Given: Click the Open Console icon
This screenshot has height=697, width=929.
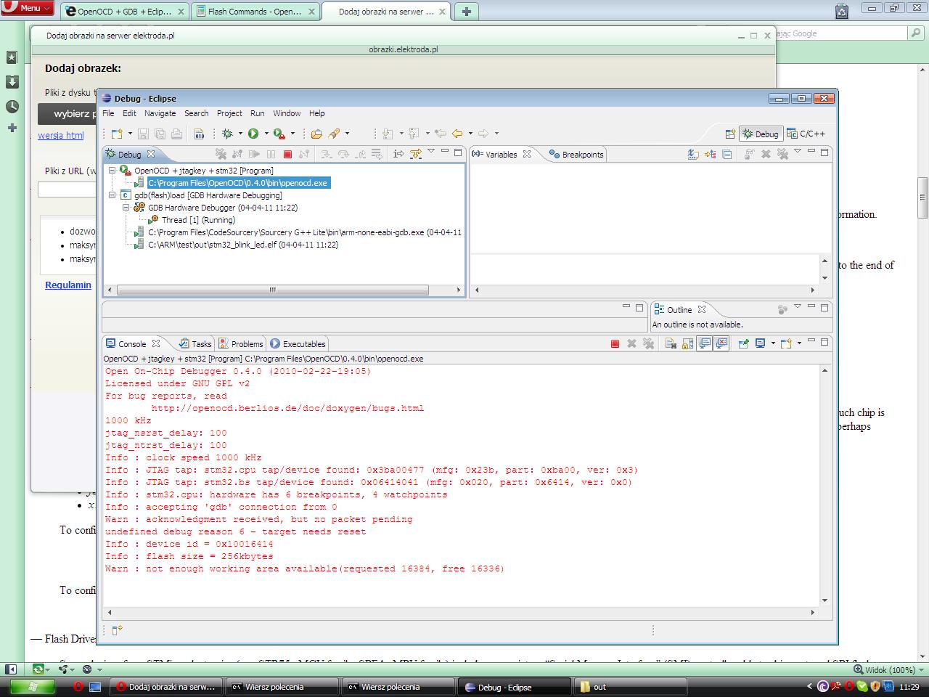Looking at the screenshot, I should pyautogui.click(x=785, y=343).
